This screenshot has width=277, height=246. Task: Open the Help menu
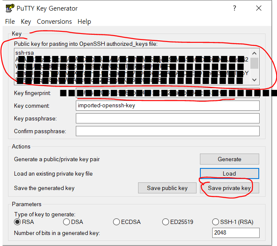[x=84, y=22]
